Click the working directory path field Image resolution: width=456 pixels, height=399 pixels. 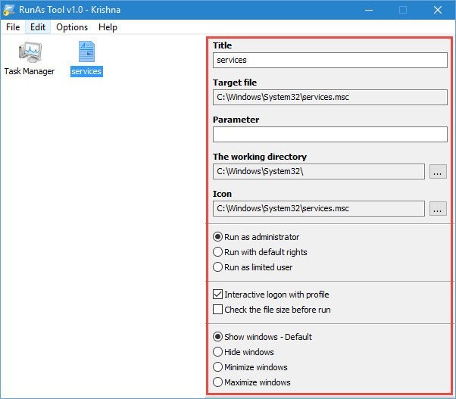tap(318, 171)
